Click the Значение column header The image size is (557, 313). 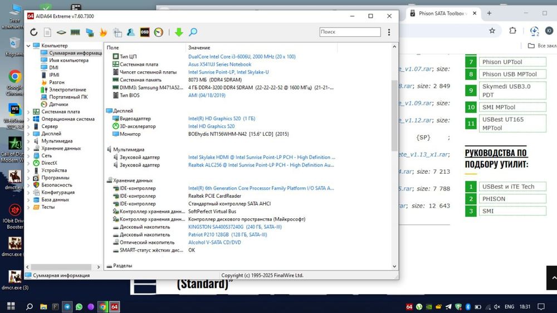click(261, 47)
